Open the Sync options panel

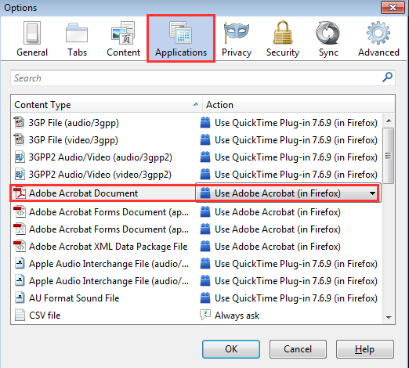click(x=328, y=39)
